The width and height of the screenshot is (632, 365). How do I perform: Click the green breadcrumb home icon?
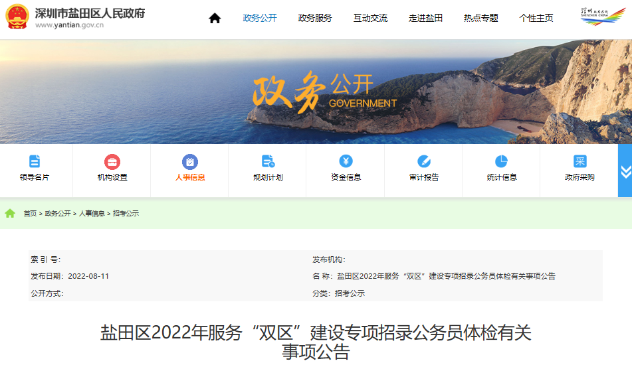pyautogui.click(x=10, y=213)
